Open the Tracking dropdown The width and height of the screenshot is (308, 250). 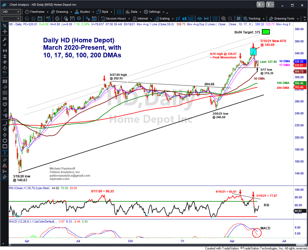[254, 18]
